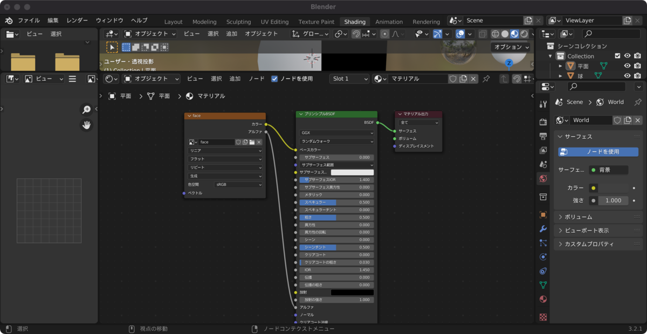Collapse the Collection tree item
This screenshot has height=334, width=647.
click(x=550, y=56)
